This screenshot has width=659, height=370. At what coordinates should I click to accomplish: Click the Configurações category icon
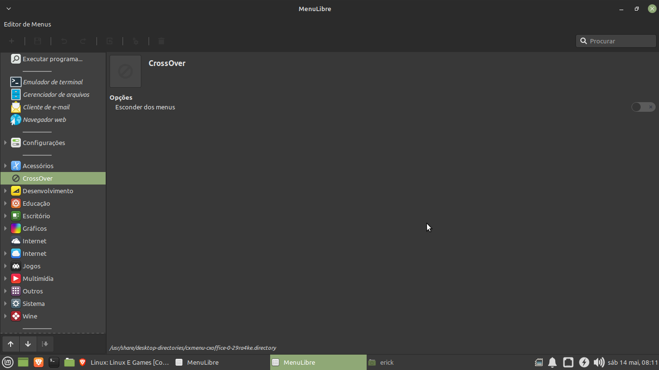pyautogui.click(x=16, y=143)
